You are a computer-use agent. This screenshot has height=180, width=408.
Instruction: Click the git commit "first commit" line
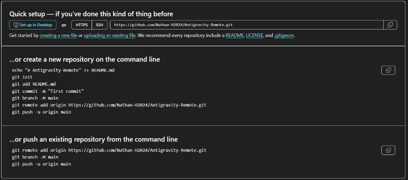[x=48, y=91]
